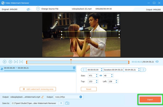
Task: Click the Change Source File plus icon
Action: (x=38, y=9)
